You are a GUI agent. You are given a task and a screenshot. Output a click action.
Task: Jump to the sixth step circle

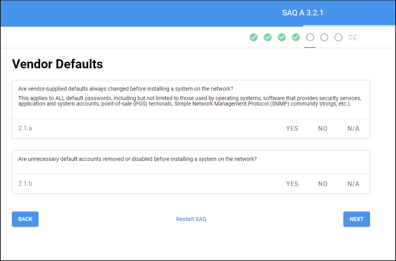click(x=324, y=37)
